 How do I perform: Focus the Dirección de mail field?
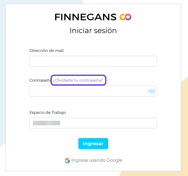coord(93,61)
